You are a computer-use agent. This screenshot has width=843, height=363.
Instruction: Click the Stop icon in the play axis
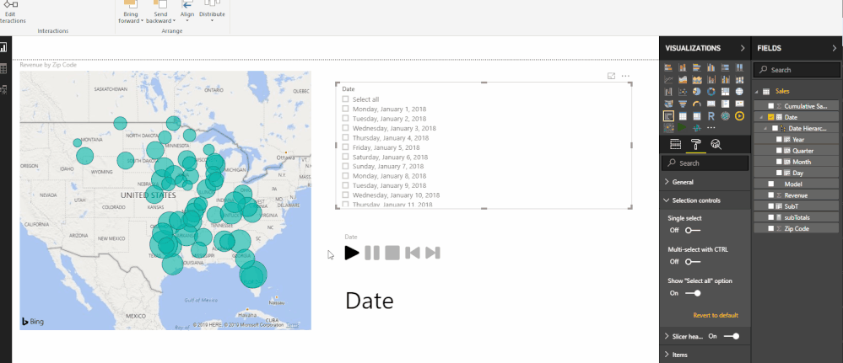click(392, 253)
